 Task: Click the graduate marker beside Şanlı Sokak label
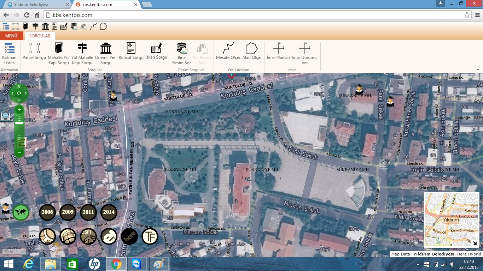pos(390,102)
